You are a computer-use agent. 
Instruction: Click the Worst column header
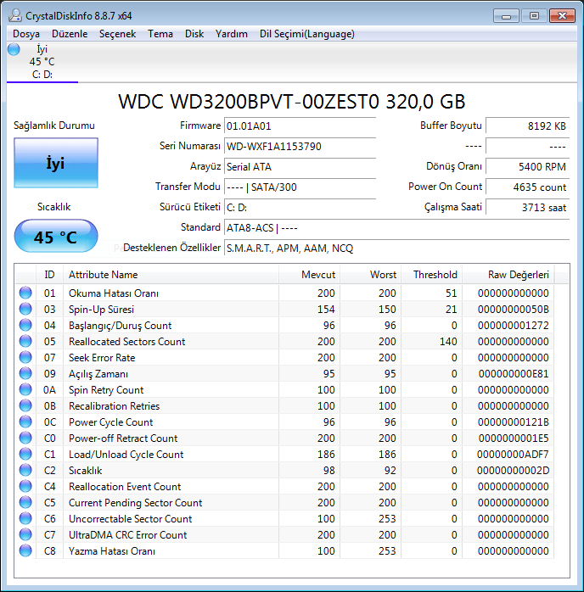[x=371, y=275]
